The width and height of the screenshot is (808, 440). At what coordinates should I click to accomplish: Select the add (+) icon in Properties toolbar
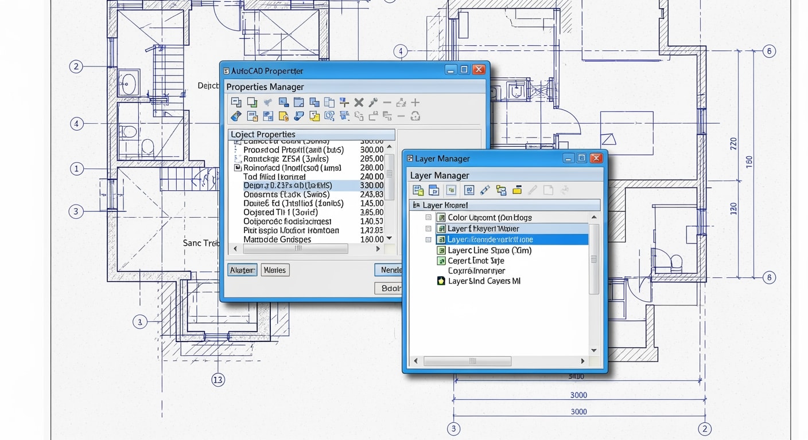(x=415, y=102)
